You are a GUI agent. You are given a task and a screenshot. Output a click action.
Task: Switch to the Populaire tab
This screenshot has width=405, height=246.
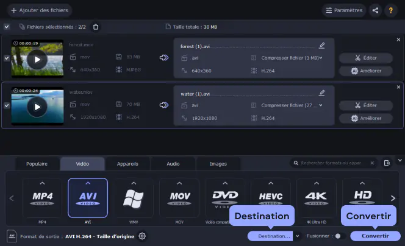pyautogui.click(x=37, y=164)
